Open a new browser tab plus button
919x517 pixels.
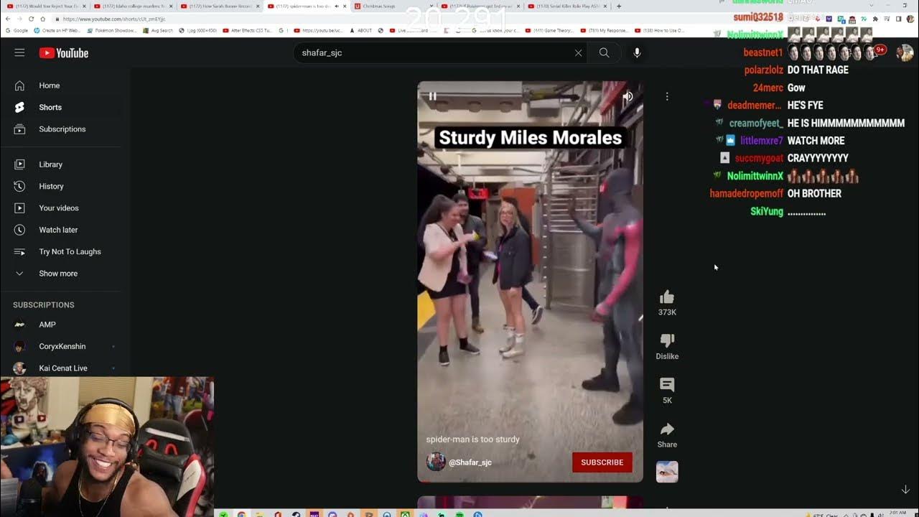point(620,6)
